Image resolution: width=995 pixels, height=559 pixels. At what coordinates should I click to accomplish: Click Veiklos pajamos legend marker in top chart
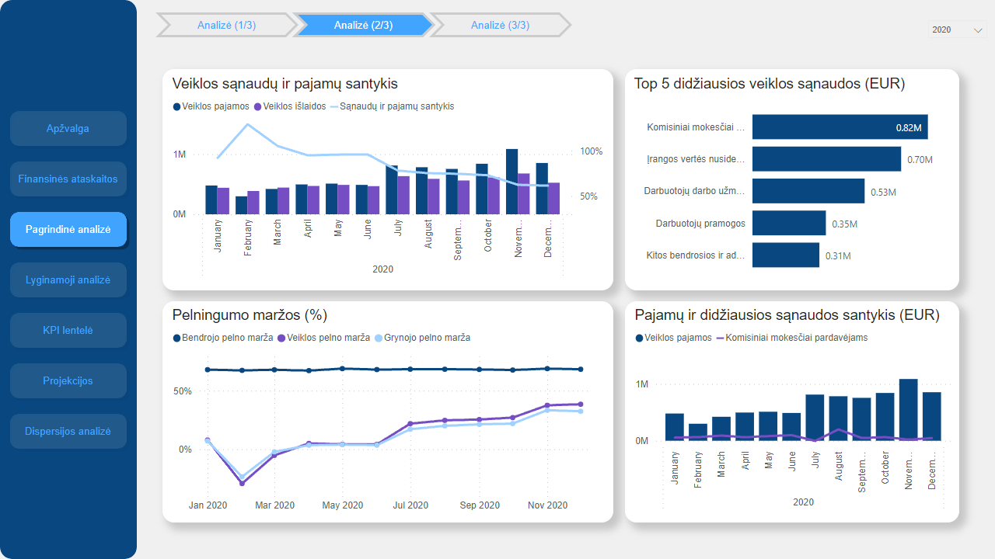176,106
